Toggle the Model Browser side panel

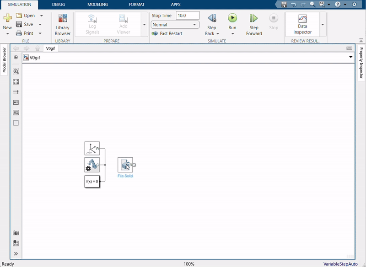click(4, 60)
